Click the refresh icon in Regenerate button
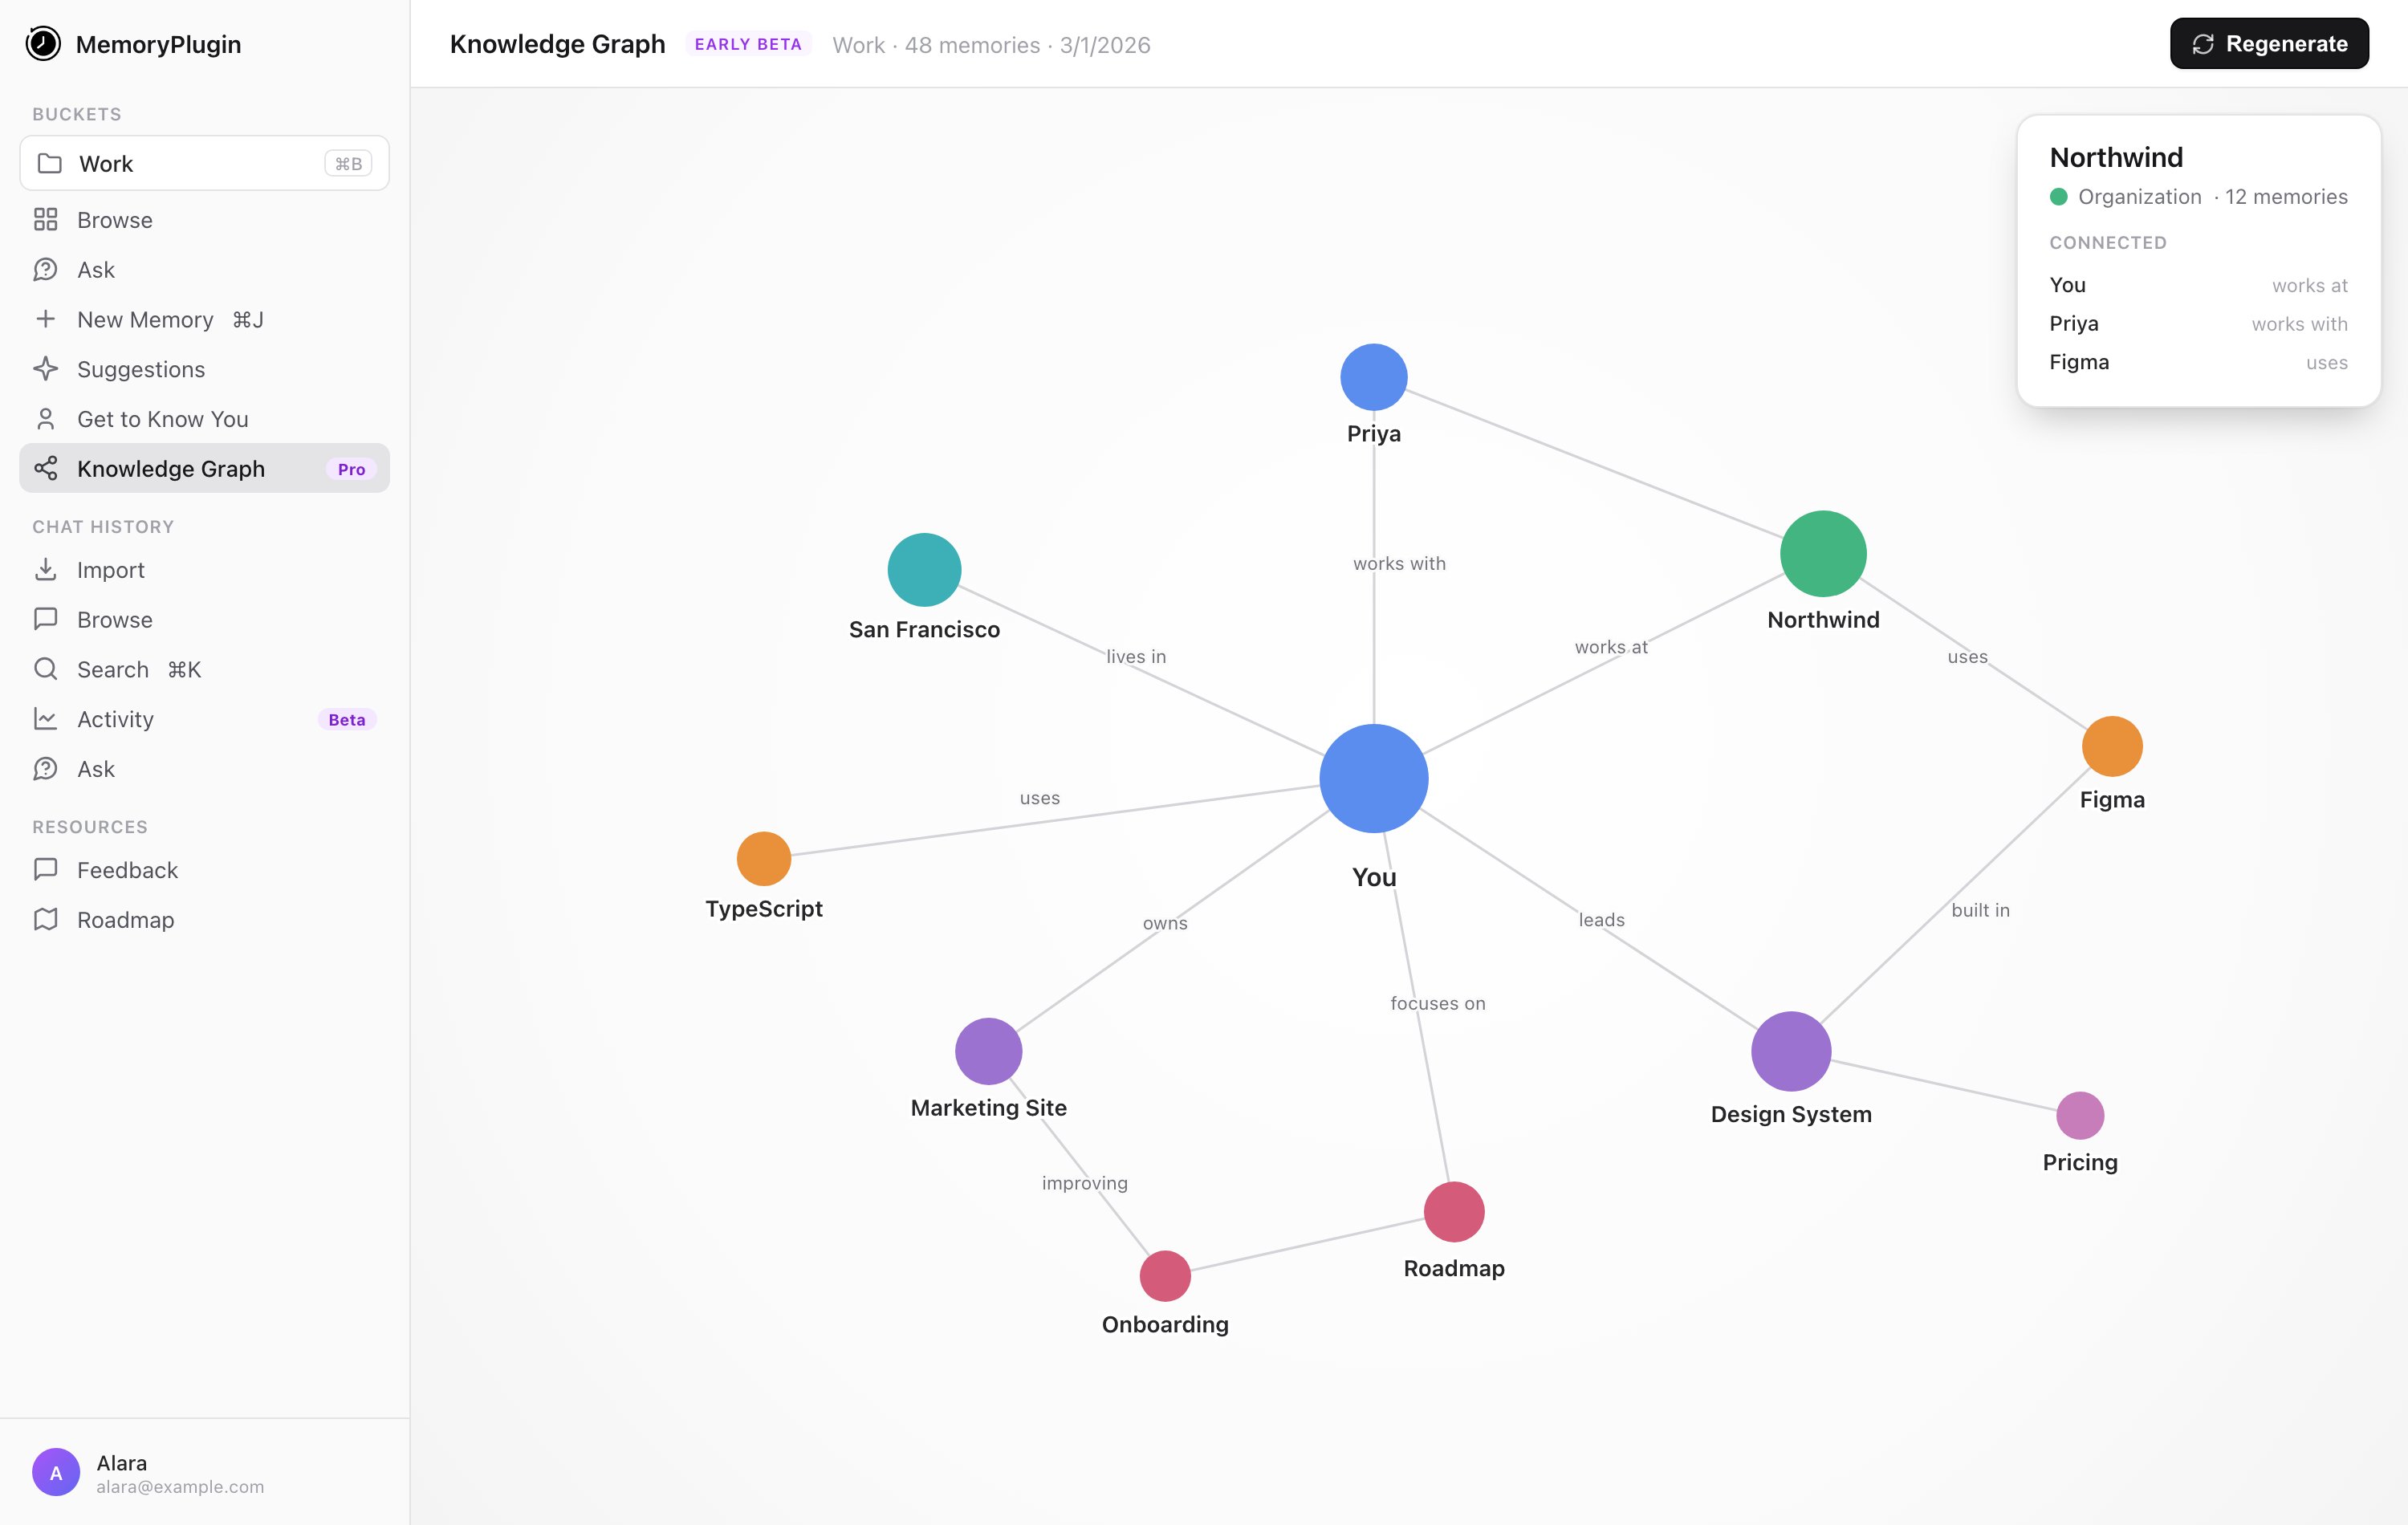Screen dimensions: 2408x1525 [x=2203, y=44]
